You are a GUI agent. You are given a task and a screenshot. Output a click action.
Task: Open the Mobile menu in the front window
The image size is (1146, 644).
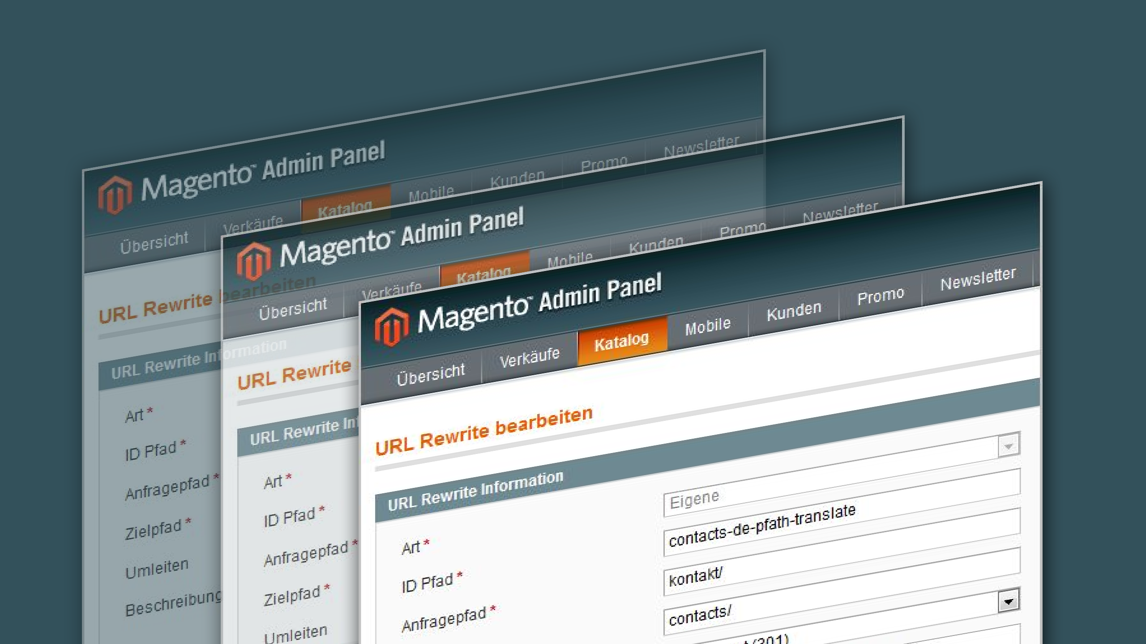[708, 326]
